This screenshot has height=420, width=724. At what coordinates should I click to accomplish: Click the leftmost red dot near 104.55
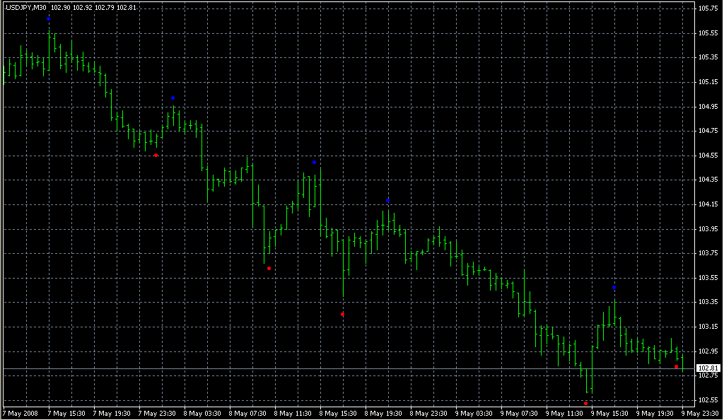pyautogui.click(x=156, y=155)
